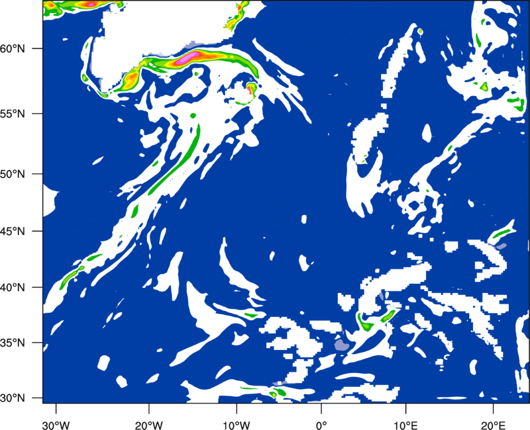Screen dimensions: 530x430
Task: Click the 30°W longitude label
Action: 56,425
